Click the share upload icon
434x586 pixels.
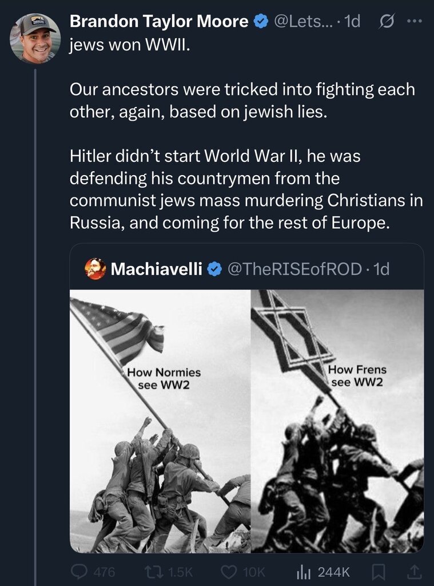pos(409,571)
